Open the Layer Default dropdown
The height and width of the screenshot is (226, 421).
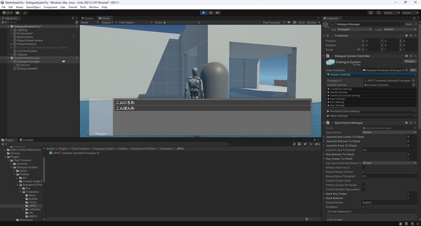tap(400, 29)
